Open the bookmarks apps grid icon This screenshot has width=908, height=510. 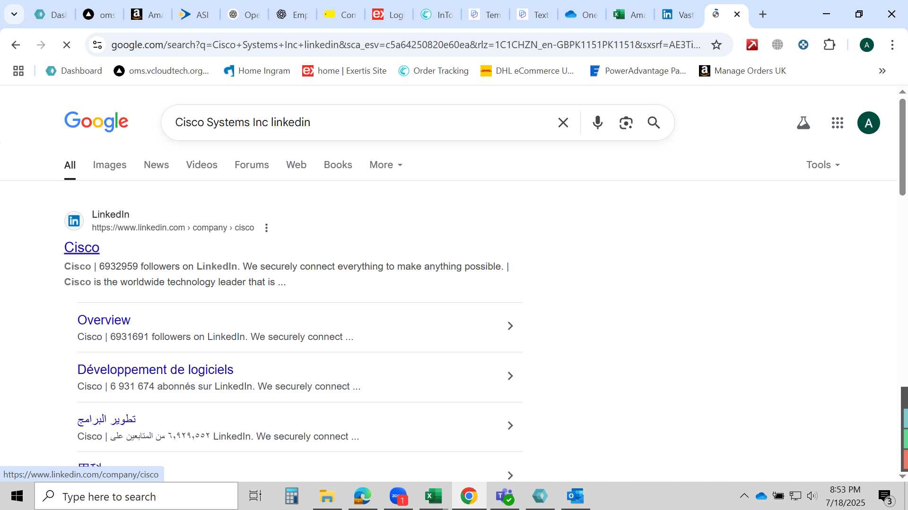(18, 71)
